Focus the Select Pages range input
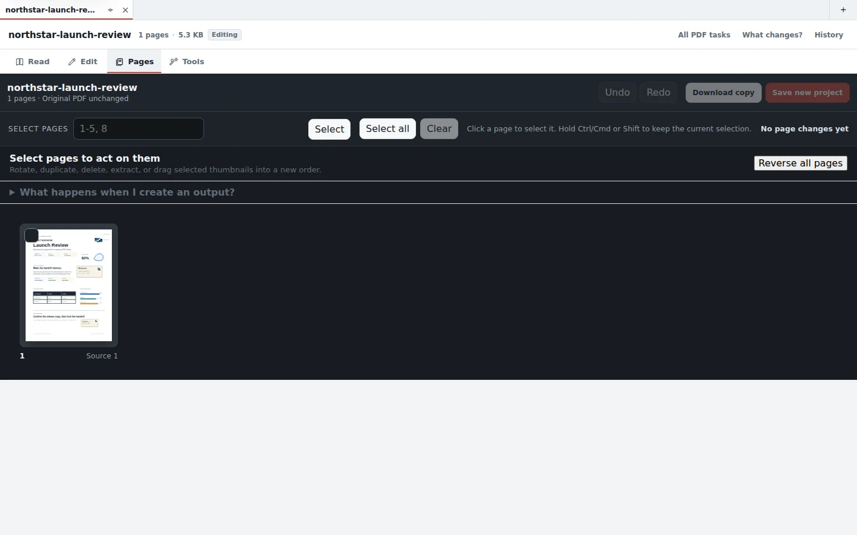This screenshot has width=857, height=535. [139, 129]
